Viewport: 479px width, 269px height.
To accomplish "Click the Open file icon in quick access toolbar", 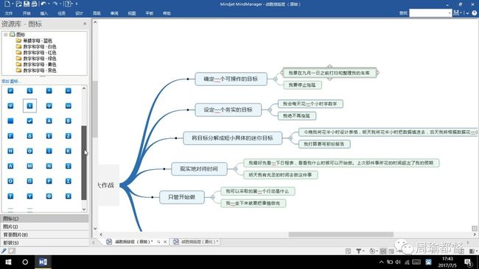I will pos(18,4).
